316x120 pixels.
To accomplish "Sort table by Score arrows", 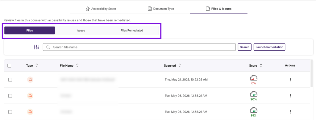I will pyautogui.click(x=261, y=65).
